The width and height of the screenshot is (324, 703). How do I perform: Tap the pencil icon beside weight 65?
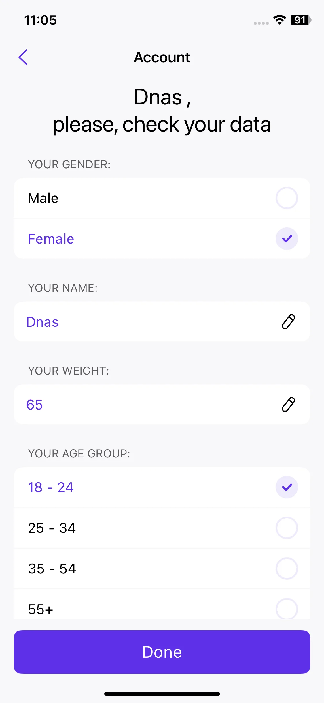[289, 404]
